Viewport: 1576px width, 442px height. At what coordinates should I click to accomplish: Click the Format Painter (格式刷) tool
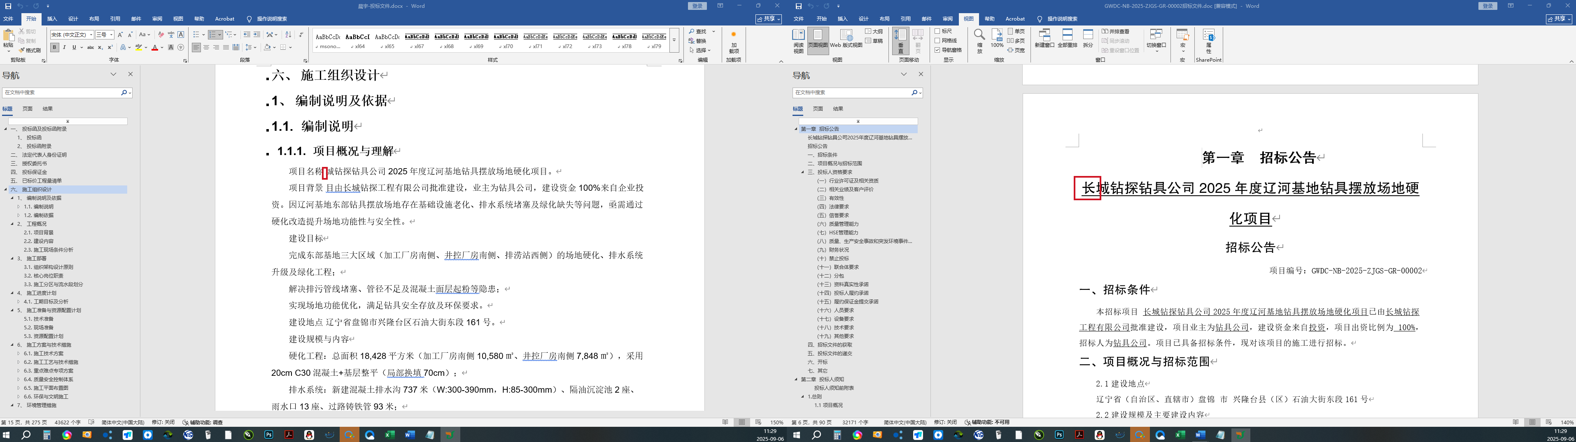(29, 50)
